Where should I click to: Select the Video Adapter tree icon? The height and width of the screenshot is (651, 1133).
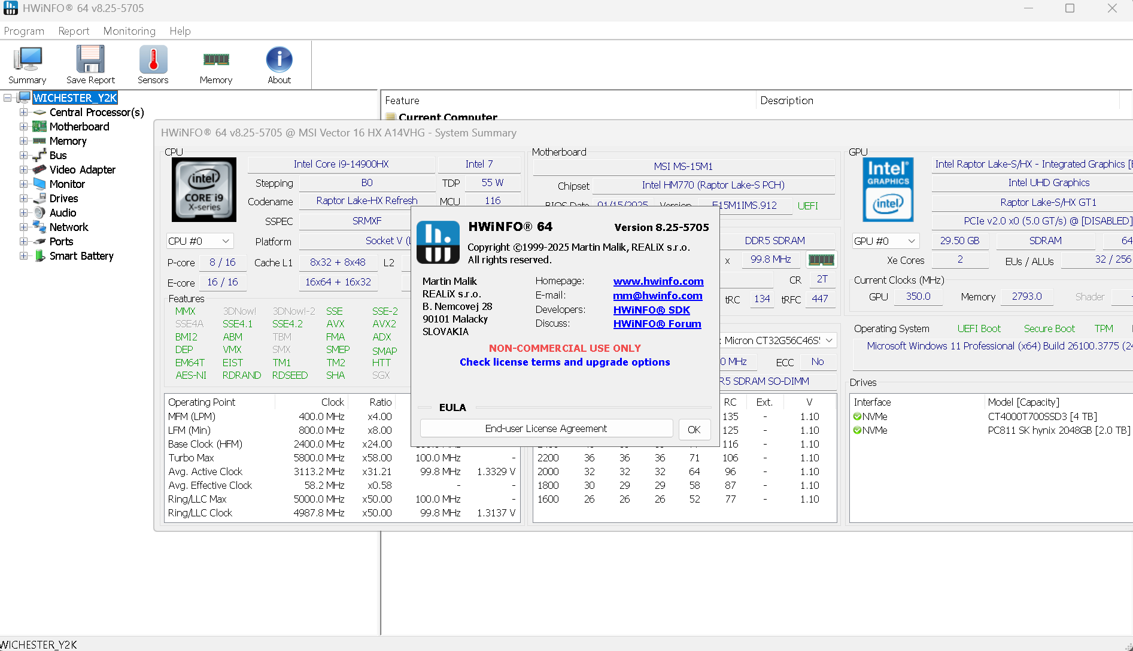tap(40, 170)
